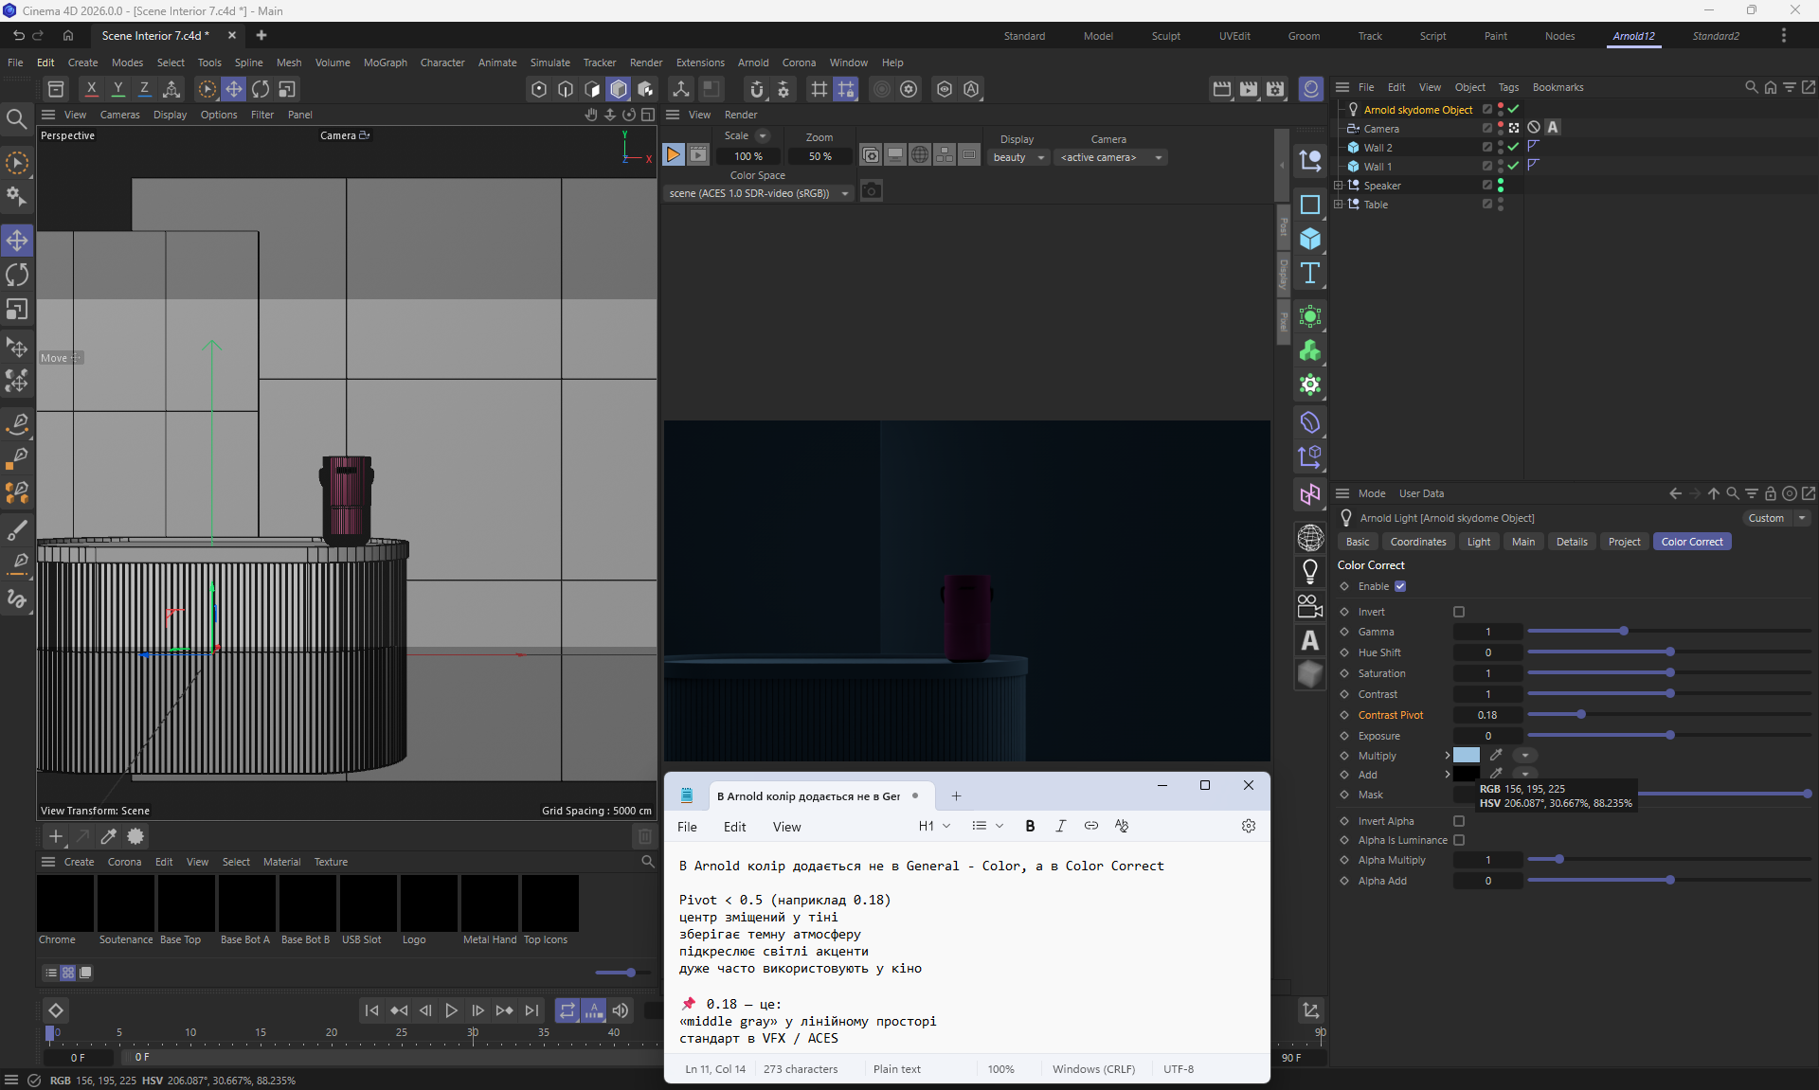Click the Arnold IPR play render button
The height and width of the screenshot is (1090, 1819).
pyautogui.click(x=673, y=154)
